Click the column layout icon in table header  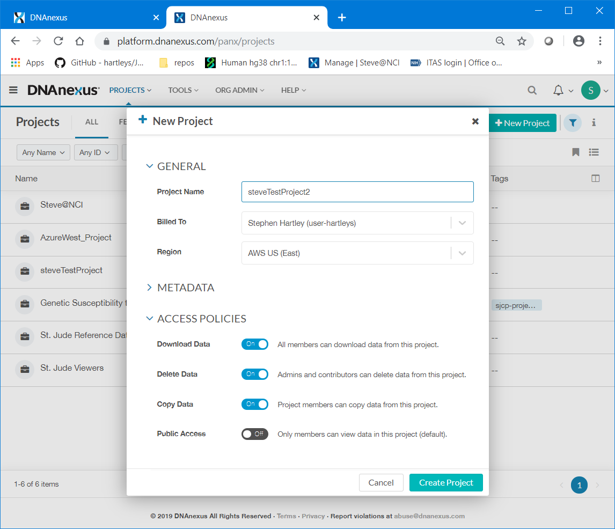(x=595, y=179)
